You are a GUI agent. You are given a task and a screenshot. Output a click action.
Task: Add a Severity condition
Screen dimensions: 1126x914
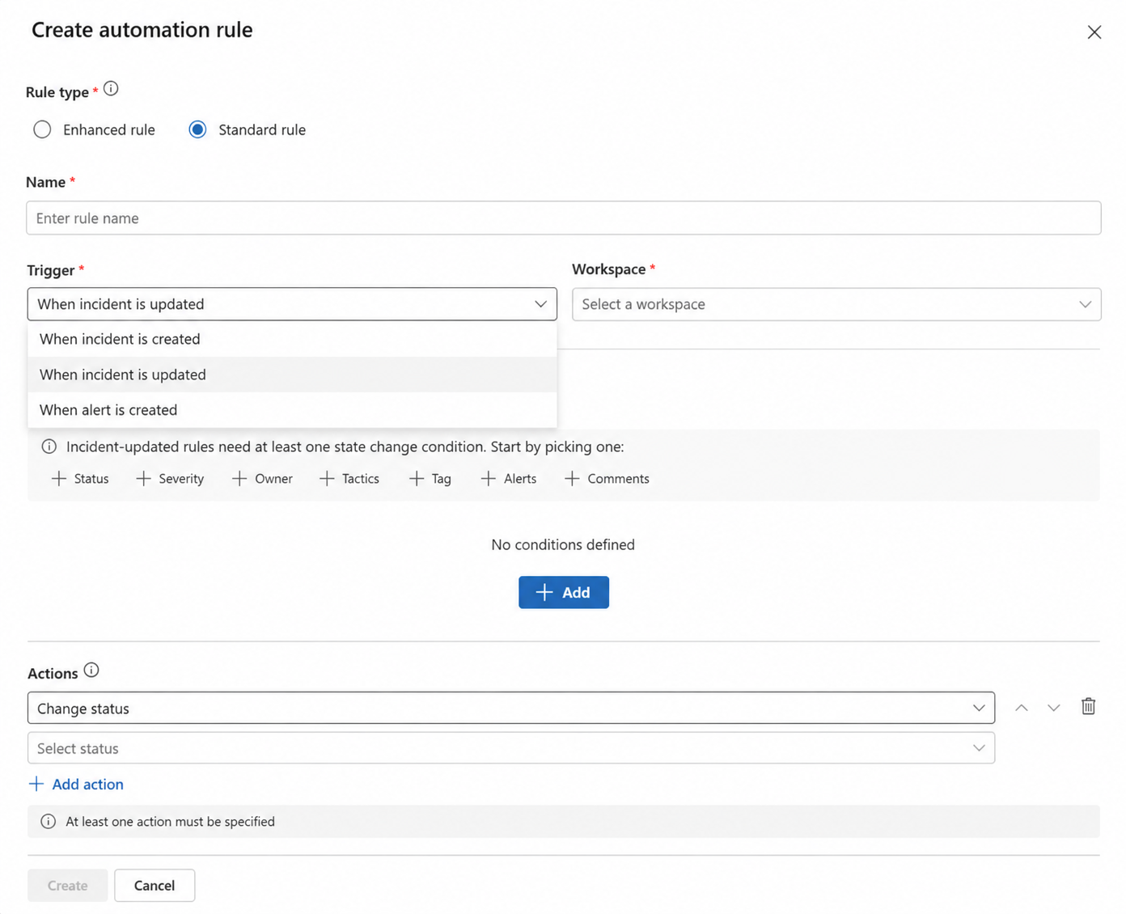[170, 479]
